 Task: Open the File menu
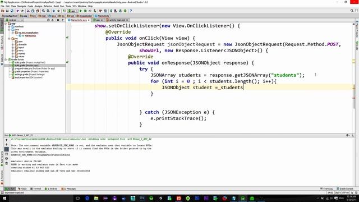point(2,6)
